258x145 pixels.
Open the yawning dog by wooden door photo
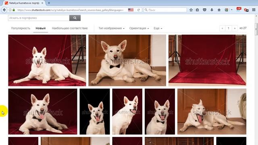click(212, 112)
